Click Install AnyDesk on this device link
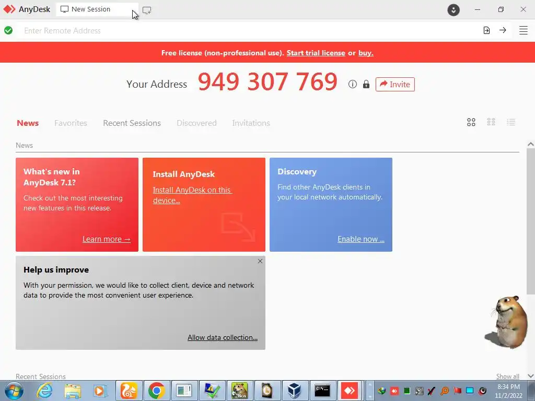The image size is (535, 401). click(x=192, y=195)
